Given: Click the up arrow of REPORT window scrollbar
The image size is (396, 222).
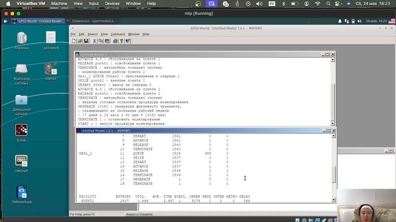Looking at the screenshot, I should pos(334,136).
